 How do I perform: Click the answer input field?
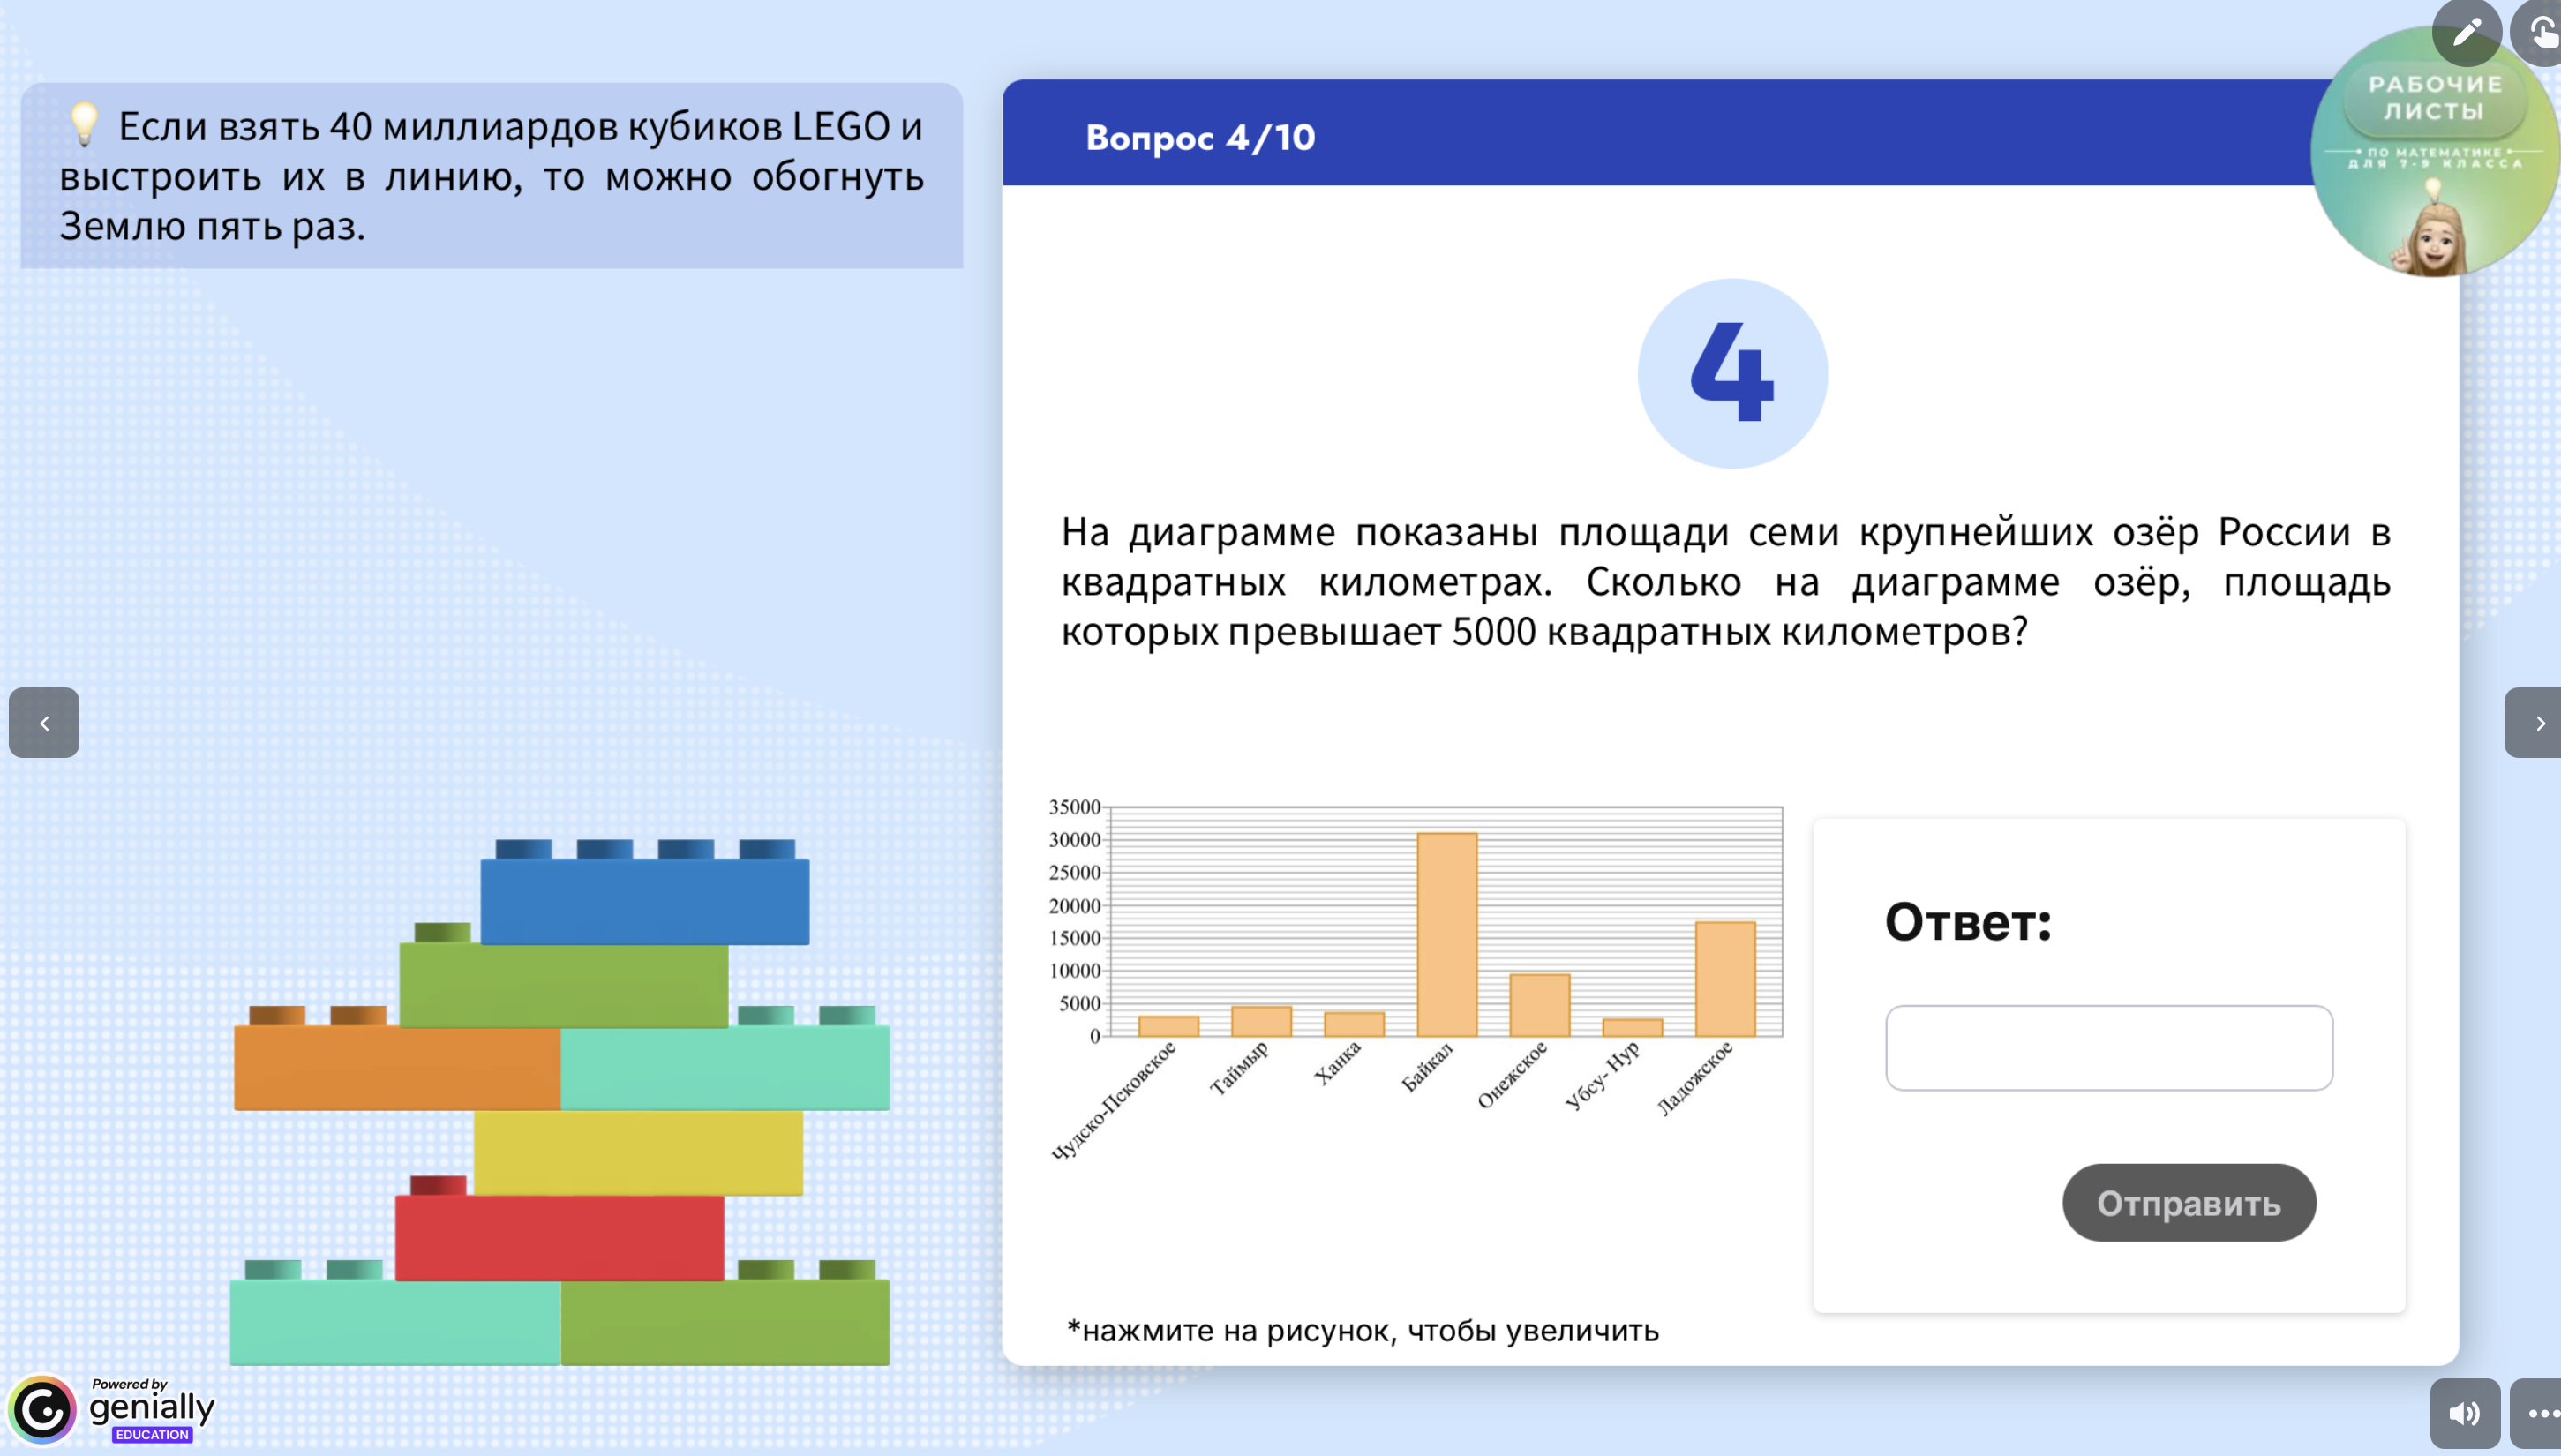(x=2109, y=1048)
